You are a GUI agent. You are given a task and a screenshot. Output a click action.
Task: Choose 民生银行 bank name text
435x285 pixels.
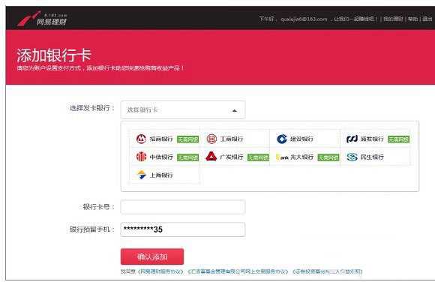point(372,157)
